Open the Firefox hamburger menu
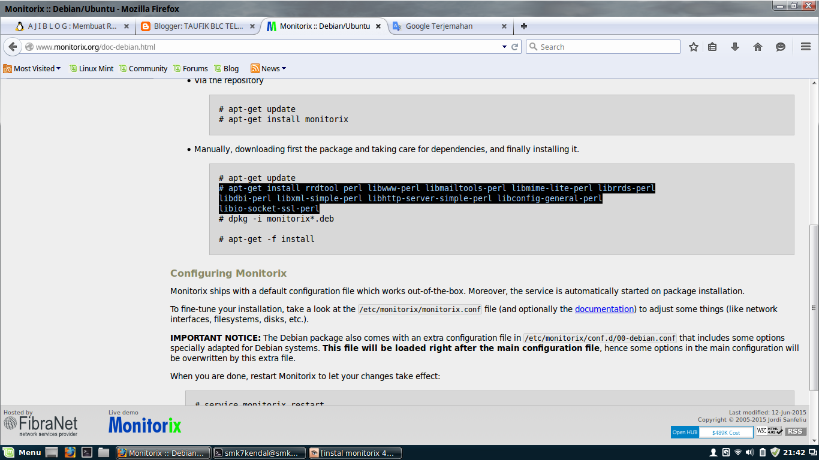The height and width of the screenshot is (460, 819). click(806, 47)
